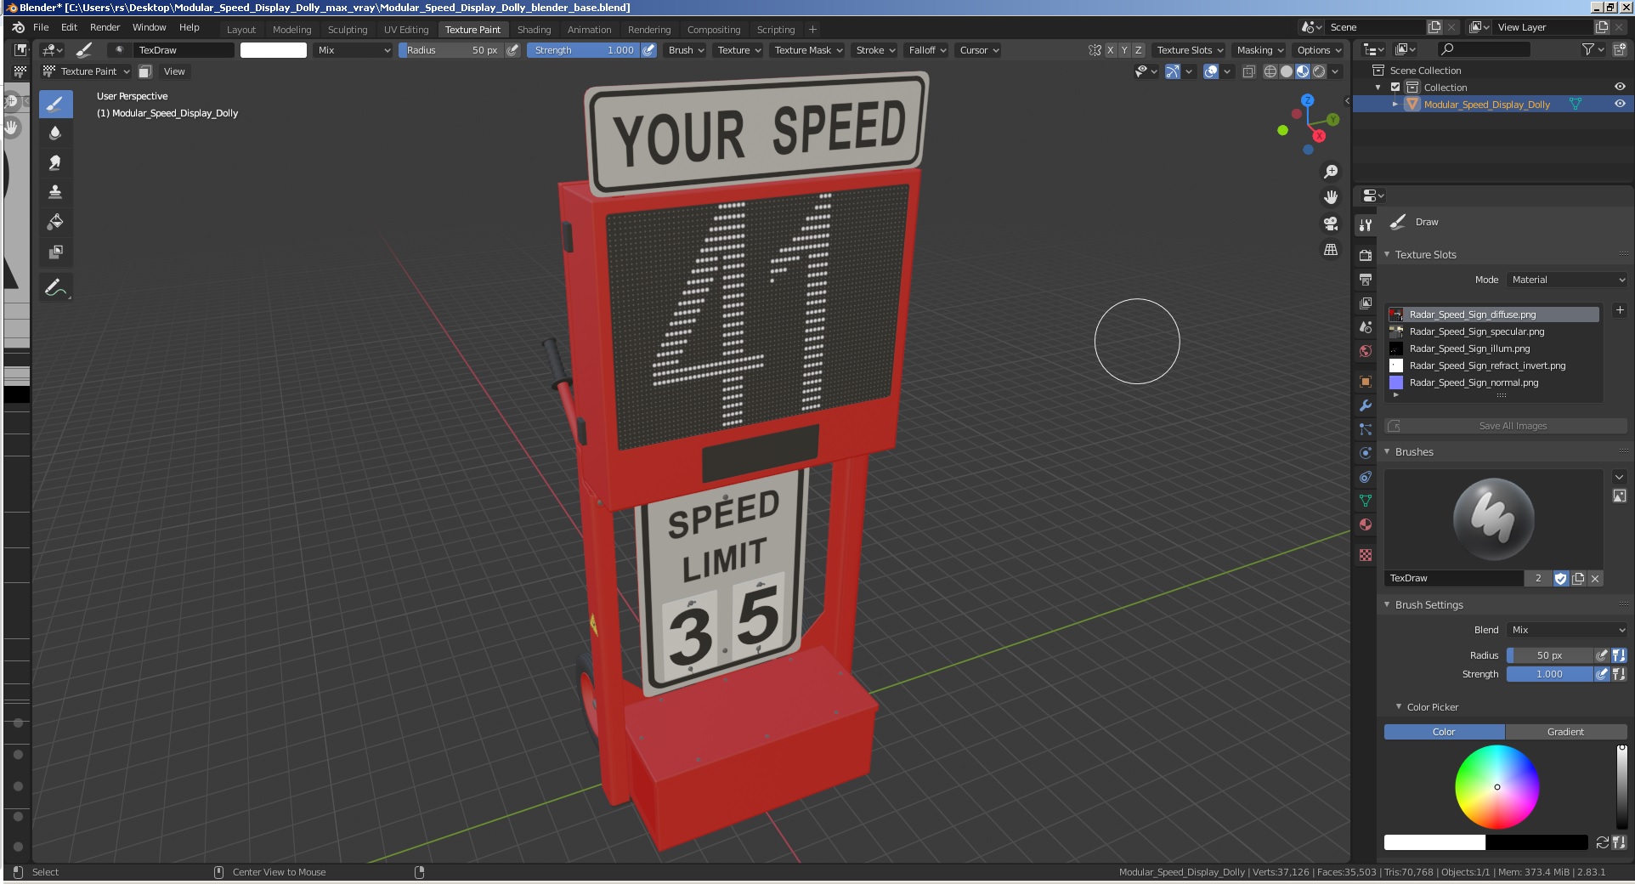Toggle camera view icon in viewport

1331,224
